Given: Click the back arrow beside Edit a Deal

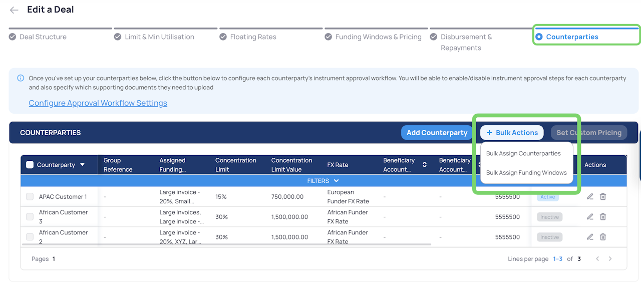Looking at the screenshot, I should point(14,10).
